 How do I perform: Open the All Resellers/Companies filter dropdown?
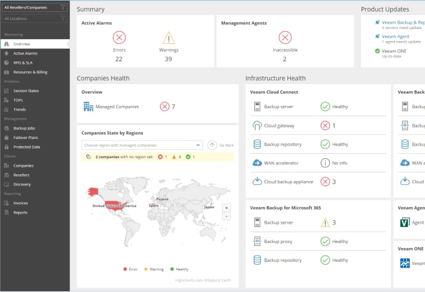(x=34, y=7)
